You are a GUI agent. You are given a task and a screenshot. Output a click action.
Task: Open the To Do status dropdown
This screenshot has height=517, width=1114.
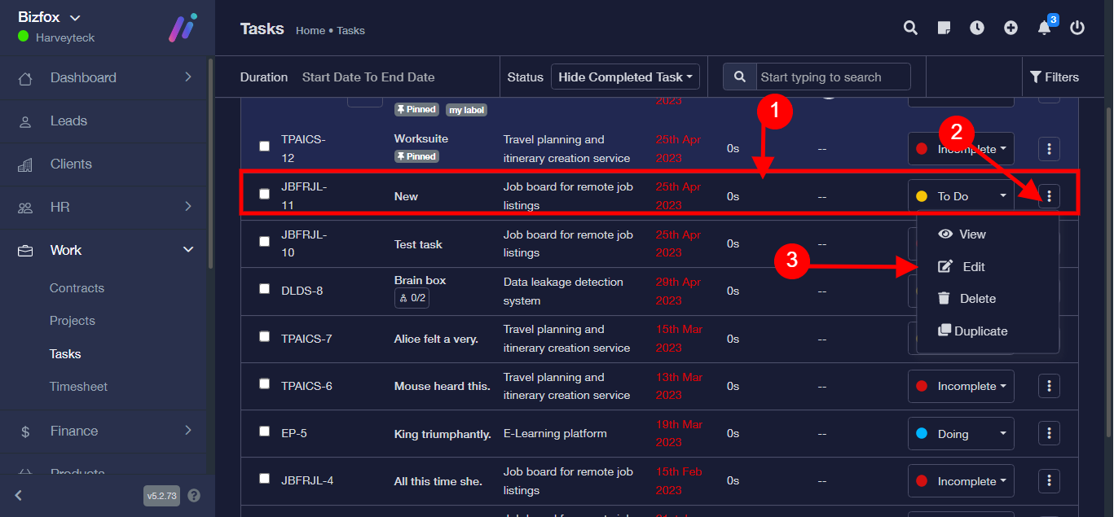(961, 196)
